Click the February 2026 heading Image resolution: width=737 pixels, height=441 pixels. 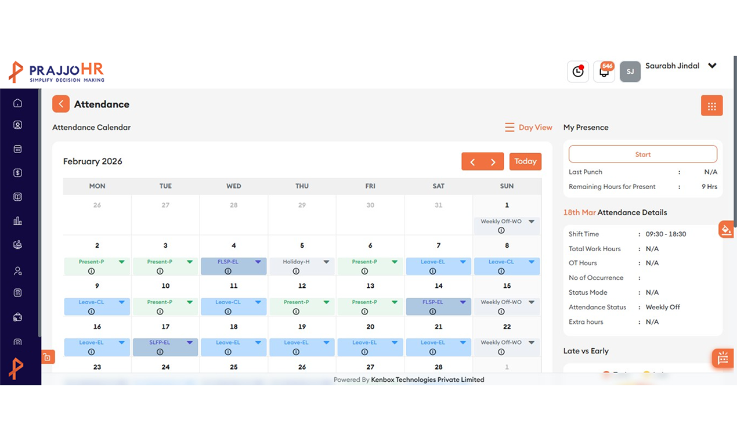[x=93, y=161]
